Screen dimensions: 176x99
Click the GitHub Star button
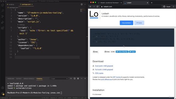95,52
